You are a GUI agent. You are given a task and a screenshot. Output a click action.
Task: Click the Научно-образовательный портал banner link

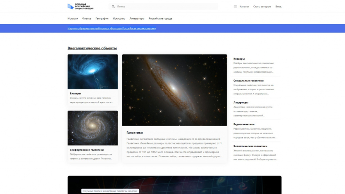click(x=112, y=28)
